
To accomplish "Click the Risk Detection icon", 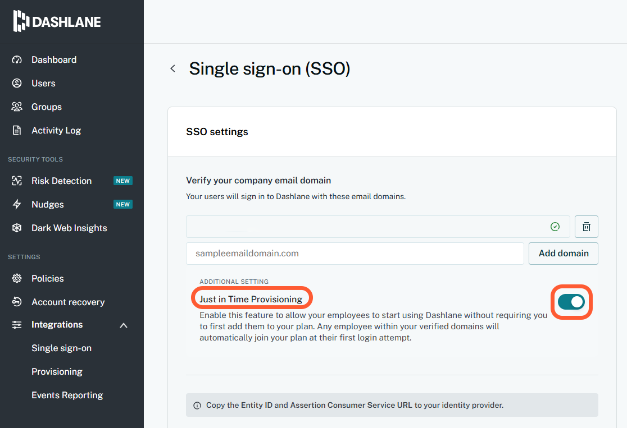I will pyautogui.click(x=17, y=181).
